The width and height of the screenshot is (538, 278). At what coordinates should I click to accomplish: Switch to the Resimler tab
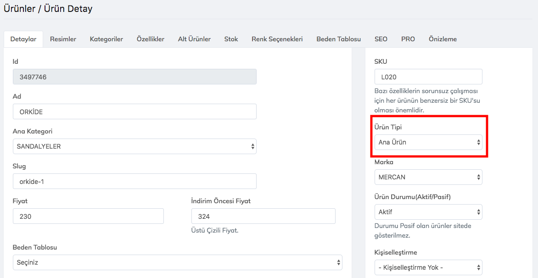(x=63, y=39)
